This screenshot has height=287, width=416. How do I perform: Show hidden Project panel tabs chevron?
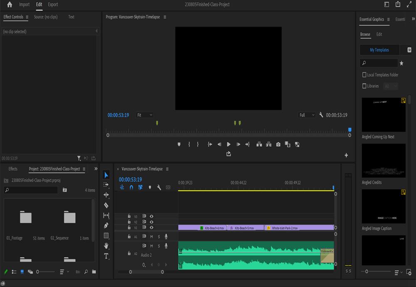coord(96,169)
